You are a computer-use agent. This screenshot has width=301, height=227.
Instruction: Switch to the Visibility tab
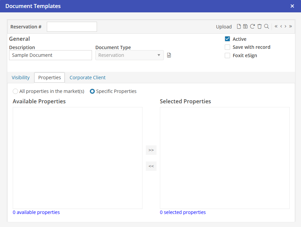pyautogui.click(x=21, y=78)
